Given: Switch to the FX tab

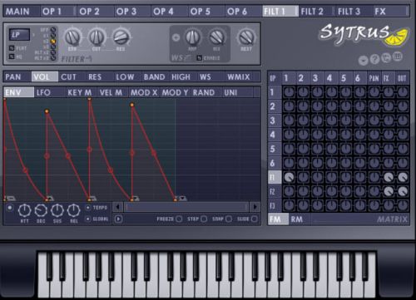Looking at the screenshot, I should pyautogui.click(x=391, y=12).
